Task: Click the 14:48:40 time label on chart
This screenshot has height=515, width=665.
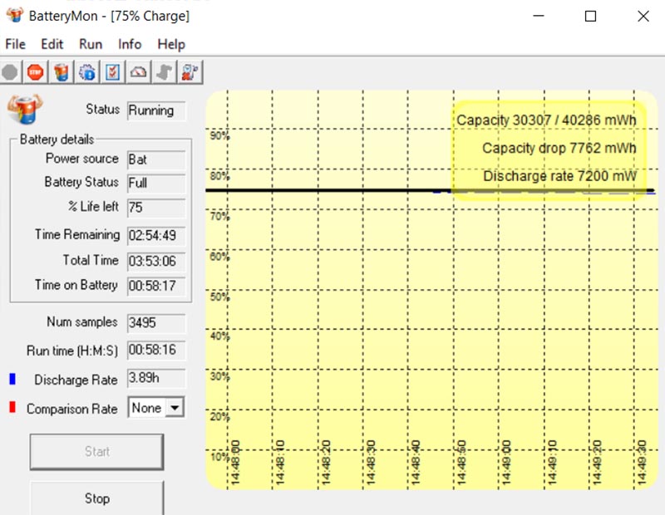Action: tap(416, 463)
